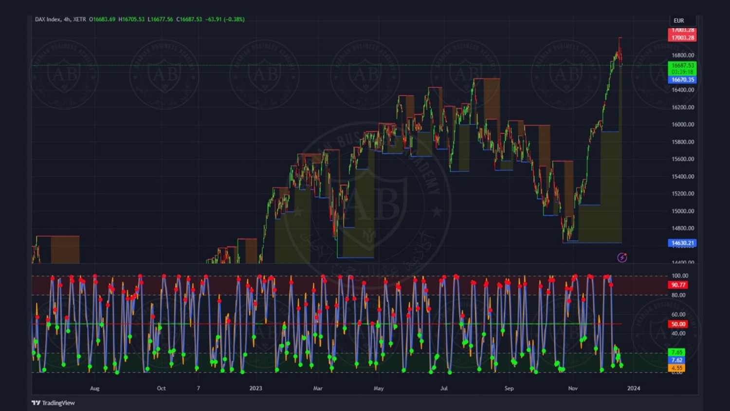Image resolution: width=730 pixels, height=411 pixels.
Task: Click the Sep label on time axis
Action: coord(509,389)
